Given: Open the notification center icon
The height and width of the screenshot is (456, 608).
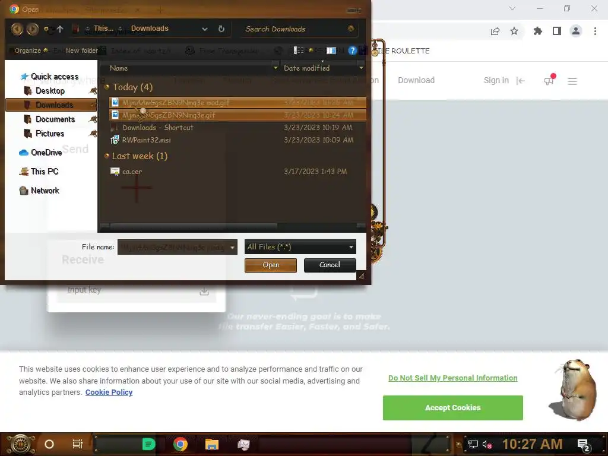Looking at the screenshot, I should click(x=584, y=445).
